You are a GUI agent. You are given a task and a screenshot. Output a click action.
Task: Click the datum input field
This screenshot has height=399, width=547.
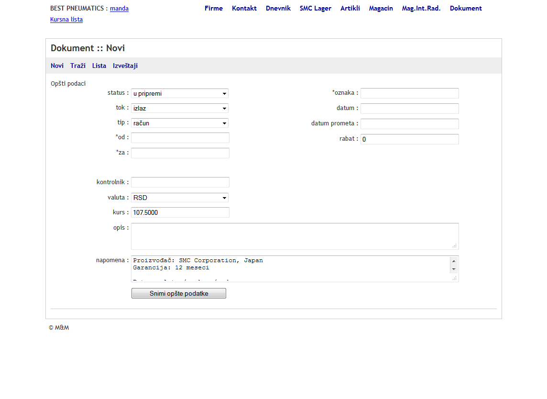coord(410,109)
